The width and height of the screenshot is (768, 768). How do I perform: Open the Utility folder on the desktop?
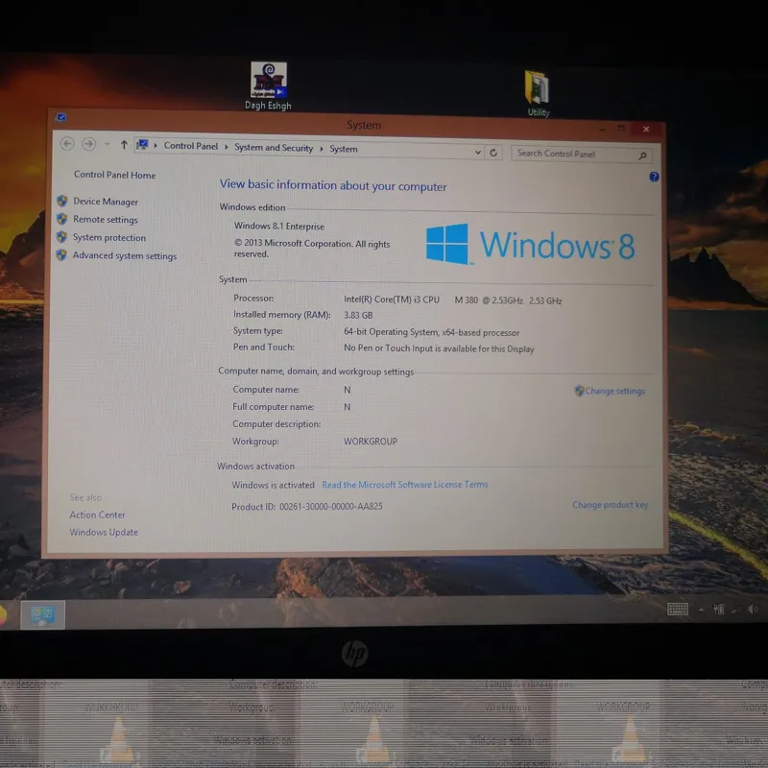pyautogui.click(x=538, y=88)
